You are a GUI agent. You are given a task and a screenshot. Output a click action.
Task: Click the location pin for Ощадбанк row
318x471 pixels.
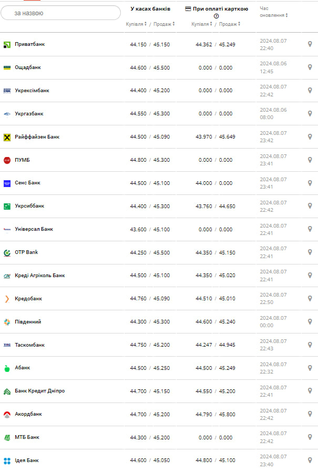310,67
